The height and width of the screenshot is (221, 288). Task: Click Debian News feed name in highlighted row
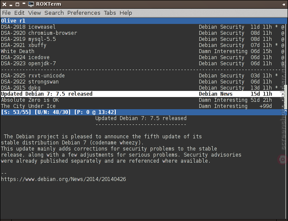click(x=216, y=94)
